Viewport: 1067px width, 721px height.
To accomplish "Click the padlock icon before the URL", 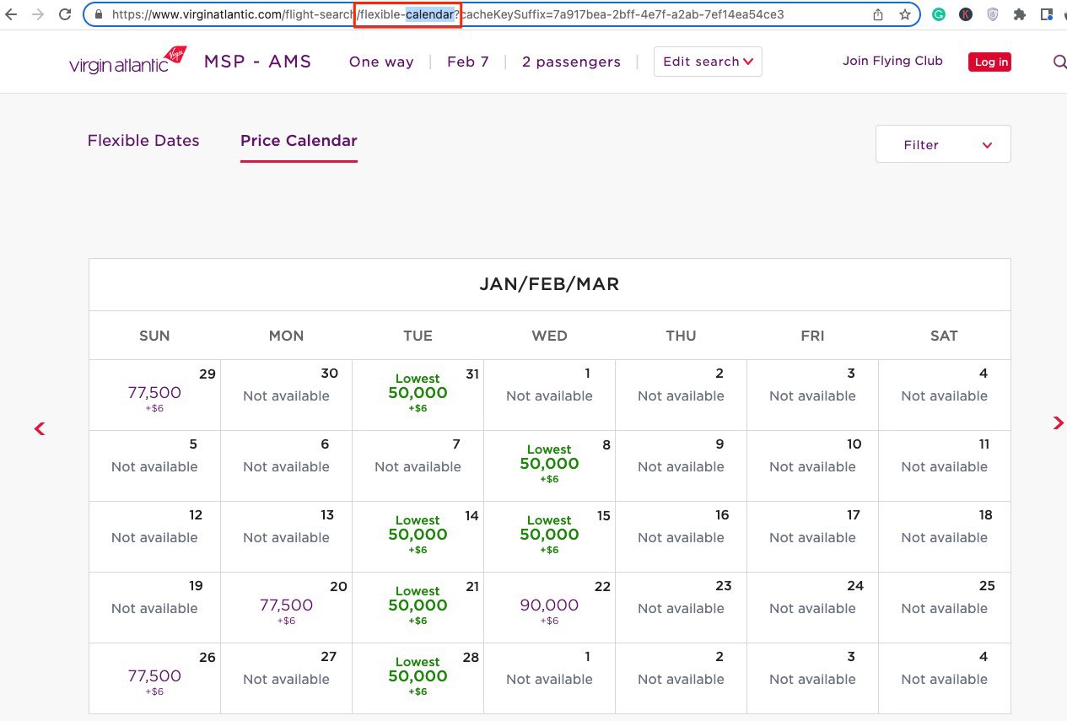I will pos(98,13).
